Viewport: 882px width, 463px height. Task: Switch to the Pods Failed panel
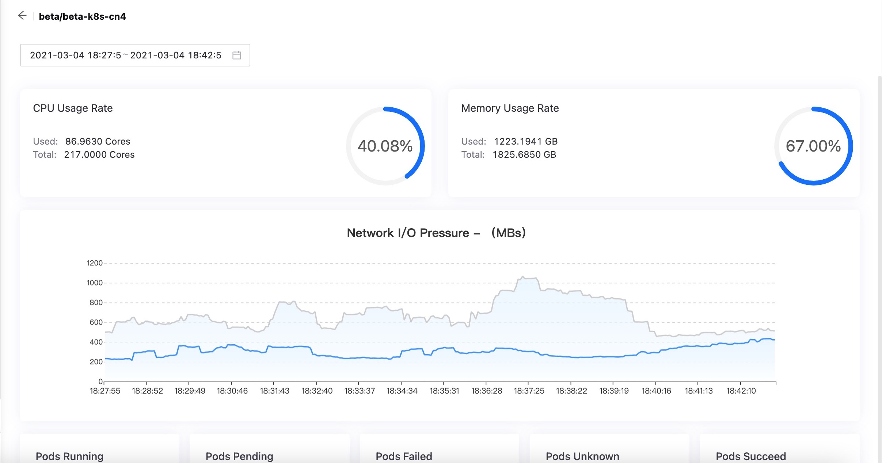(x=403, y=456)
